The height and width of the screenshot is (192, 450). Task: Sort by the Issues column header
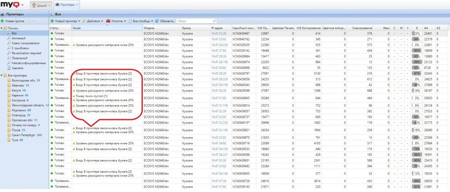coord(107,28)
